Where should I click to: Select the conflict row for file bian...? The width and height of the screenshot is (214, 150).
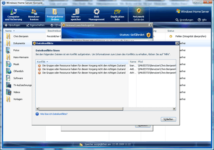coord(106,65)
